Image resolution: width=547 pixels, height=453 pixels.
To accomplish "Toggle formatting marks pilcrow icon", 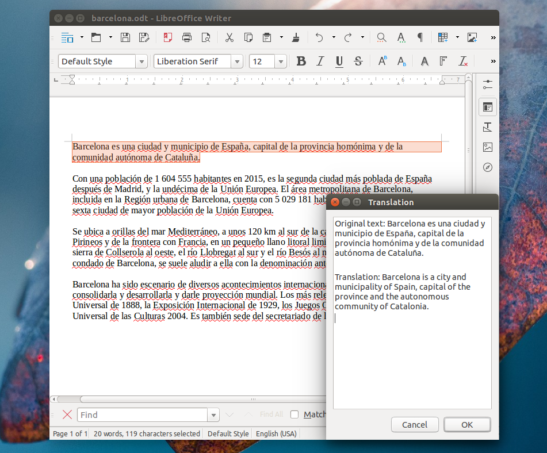I will (420, 37).
